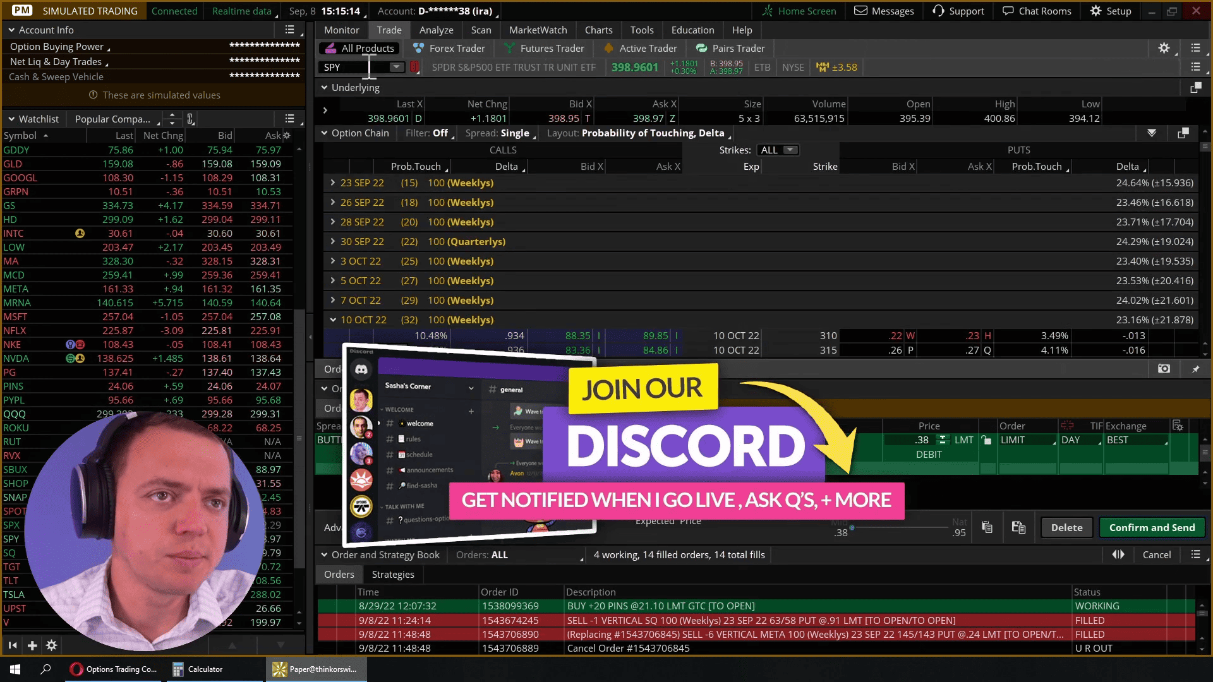Open order entry column settings icon by Exchange
The width and height of the screenshot is (1213, 682).
(1178, 426)
